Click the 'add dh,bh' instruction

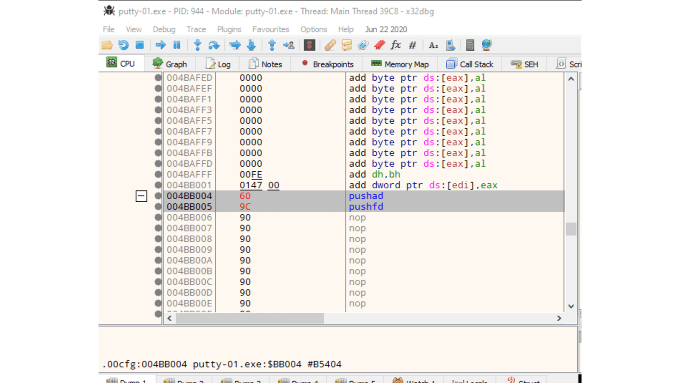click(374, 174)
